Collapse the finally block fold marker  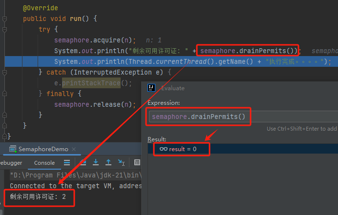(4, 94)
